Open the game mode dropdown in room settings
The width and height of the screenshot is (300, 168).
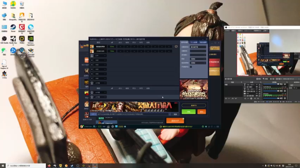(198, 55)
